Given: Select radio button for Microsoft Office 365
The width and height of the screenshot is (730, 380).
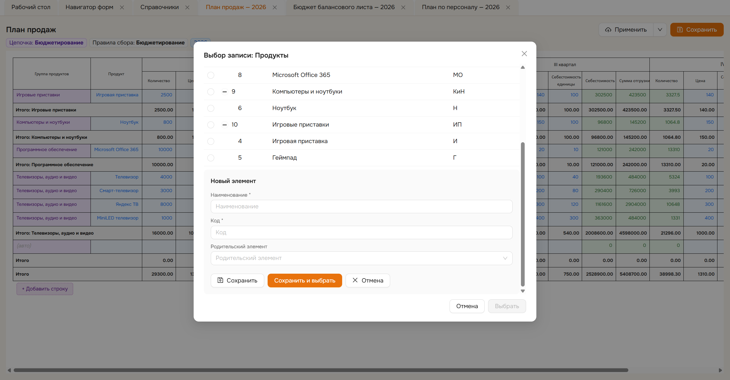Looking at the screenshot, I should [x=211, y=75].
